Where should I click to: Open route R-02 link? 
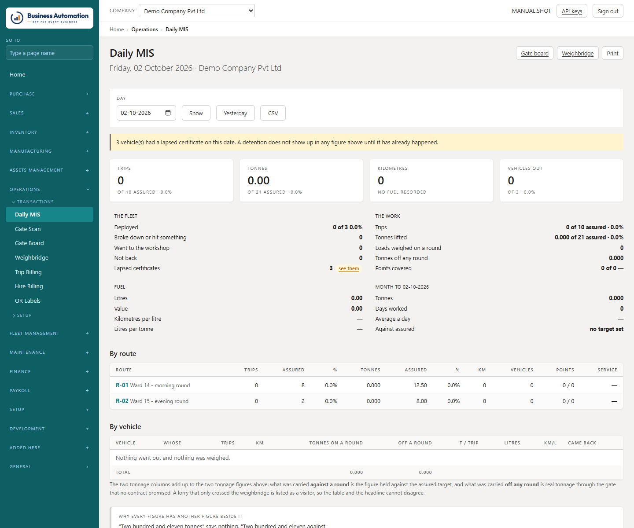click(122, 401)
